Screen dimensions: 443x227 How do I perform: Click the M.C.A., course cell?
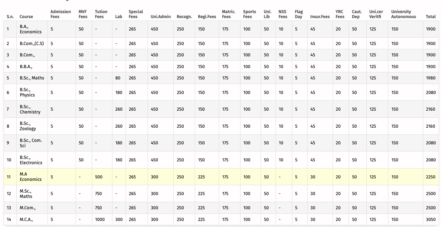pos(26,220)
